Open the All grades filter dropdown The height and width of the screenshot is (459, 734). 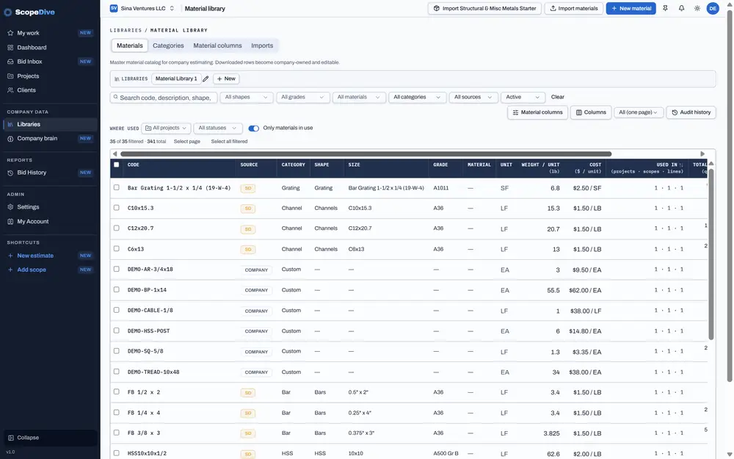[303, 98]
